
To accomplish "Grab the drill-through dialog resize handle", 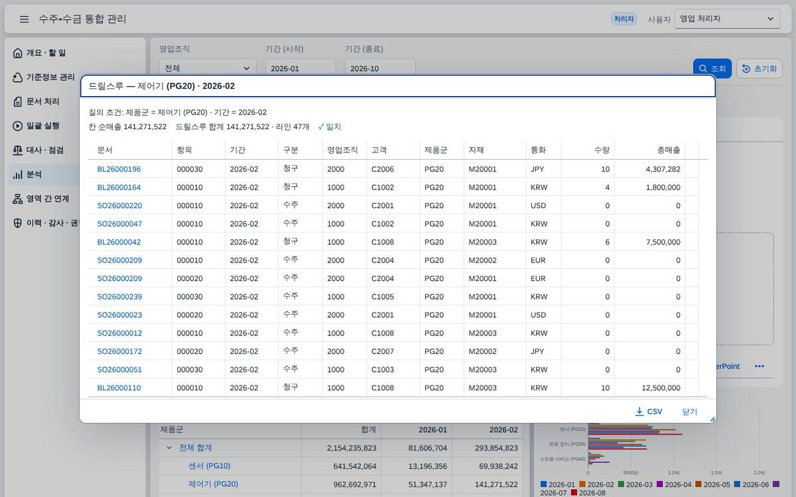I will (712, 419).
